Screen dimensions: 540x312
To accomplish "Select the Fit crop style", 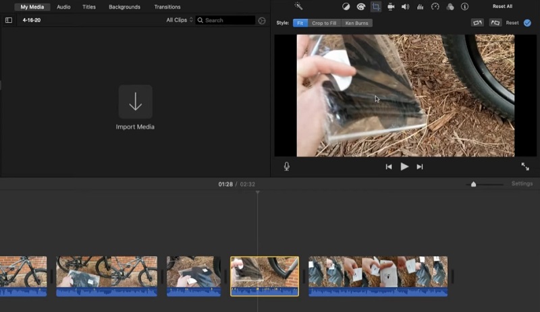I will pyautogui.click(x=300, y=23).
